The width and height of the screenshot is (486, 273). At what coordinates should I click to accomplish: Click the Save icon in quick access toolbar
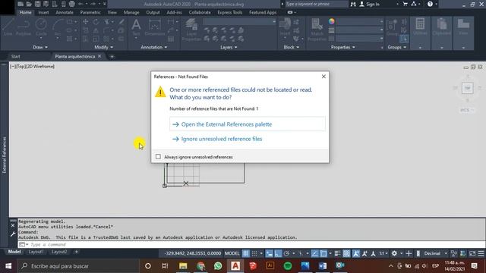click(x=37, y=4)
